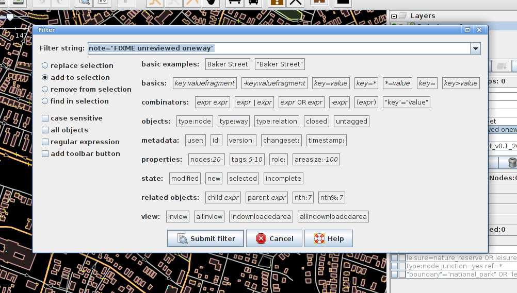Click the Submit filter magnifier icon
The image size is (517, 293).
(182, 238)
